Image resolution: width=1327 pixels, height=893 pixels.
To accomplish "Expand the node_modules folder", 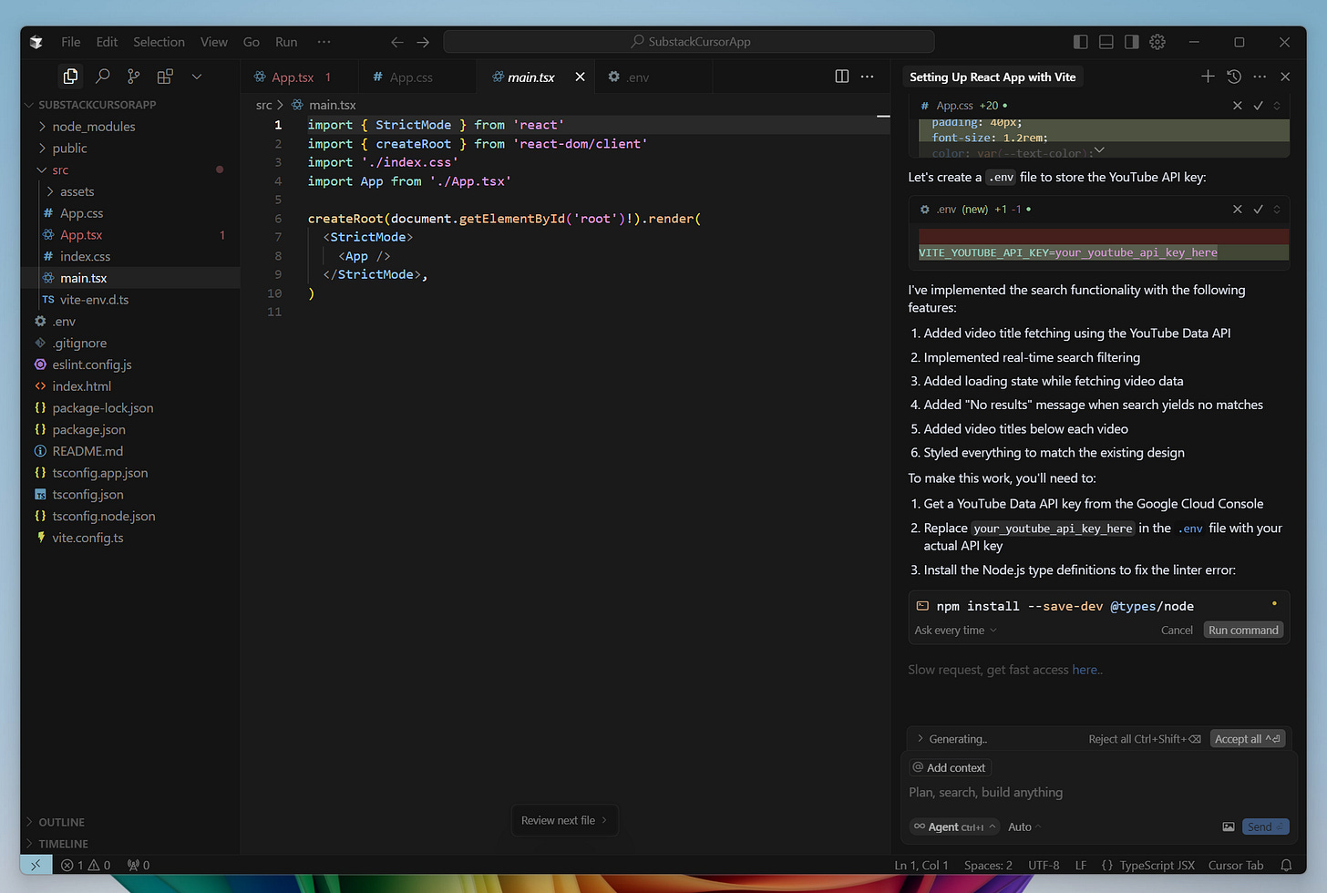I will point(94,127).
